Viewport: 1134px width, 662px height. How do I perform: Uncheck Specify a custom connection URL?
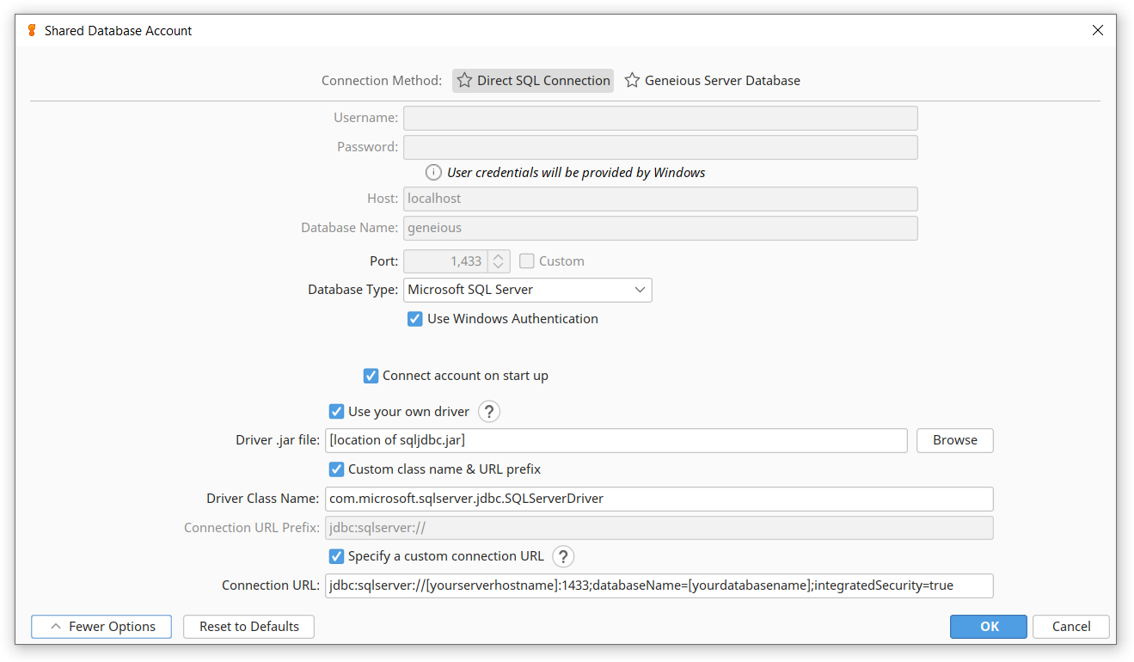336,556
